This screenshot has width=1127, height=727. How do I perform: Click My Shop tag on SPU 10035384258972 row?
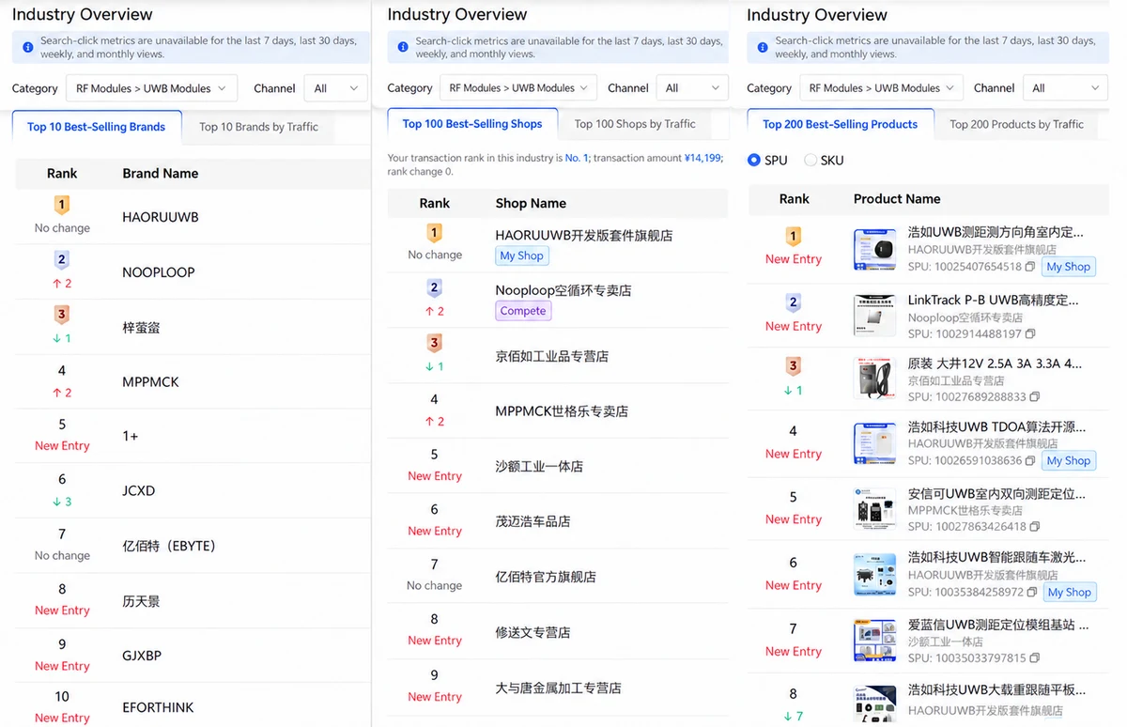pos(1069,593)
